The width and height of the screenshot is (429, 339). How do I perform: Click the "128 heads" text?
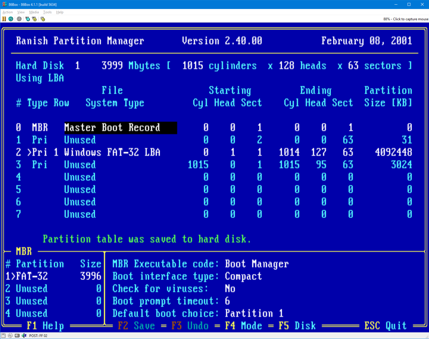(x=303, y=66)
